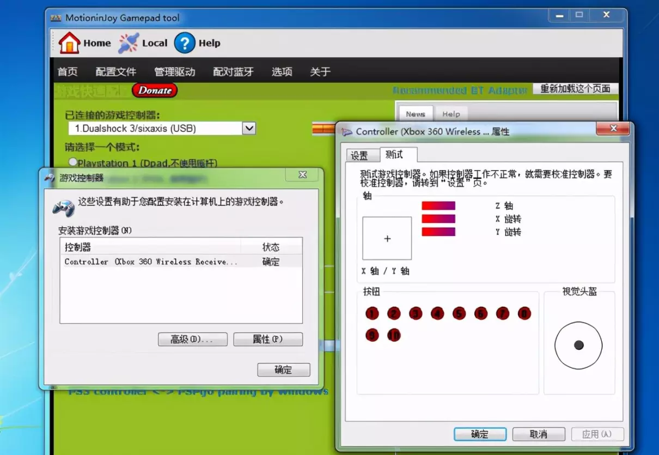Click the Local plug icon
The image size is (659, 455).
pos(129,43)
